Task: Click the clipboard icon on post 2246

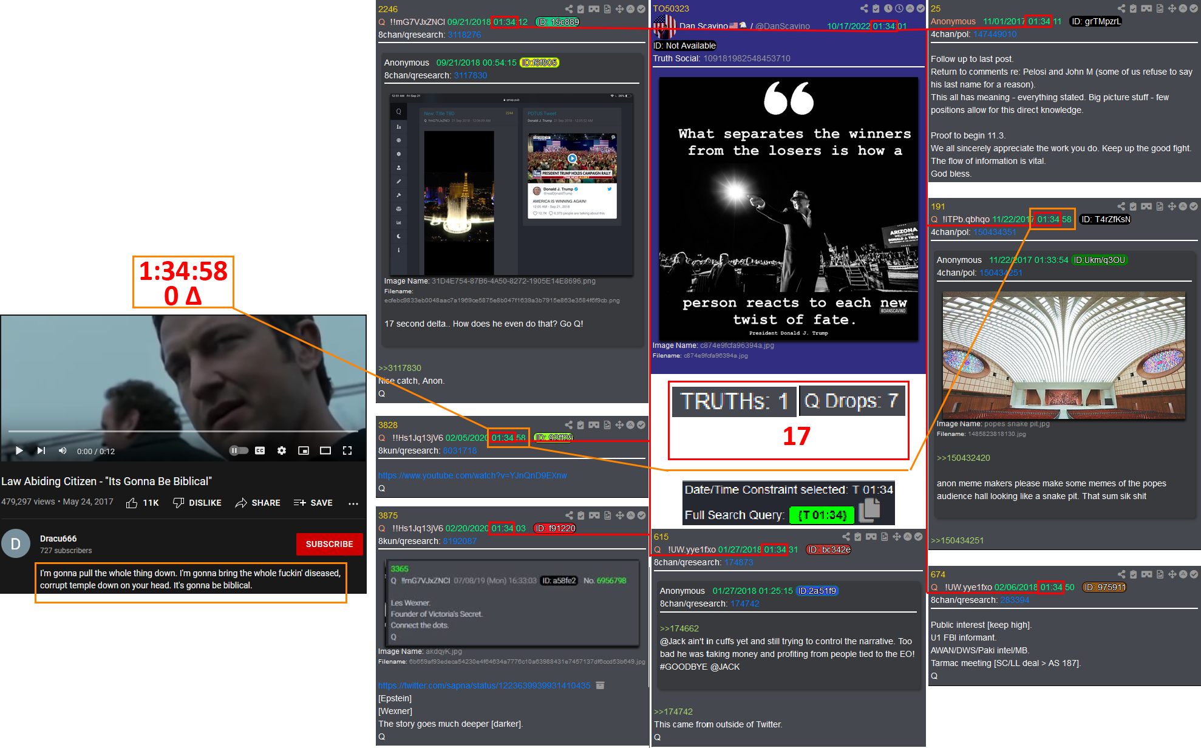Action: pyautogui.click(x=580, y=9)
